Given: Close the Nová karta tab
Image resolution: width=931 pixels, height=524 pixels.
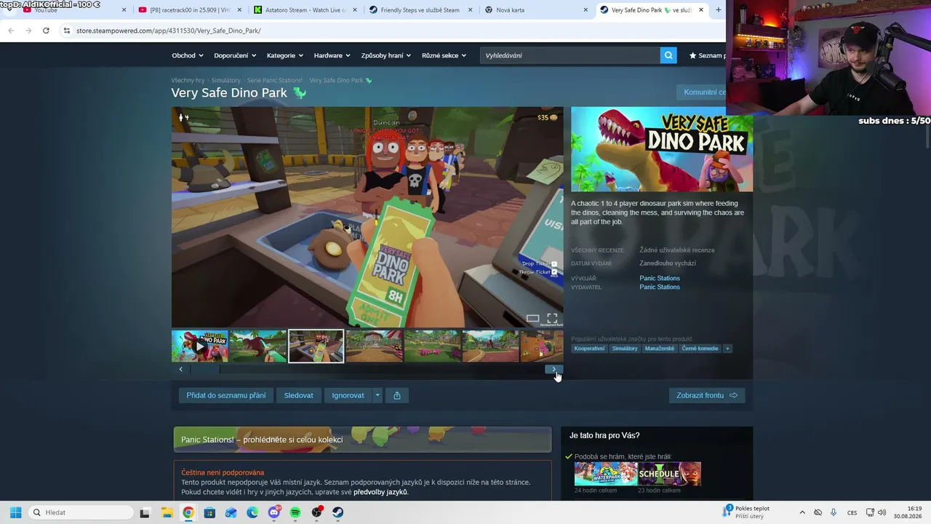Looking at the screenshot, I should point(586,10).
